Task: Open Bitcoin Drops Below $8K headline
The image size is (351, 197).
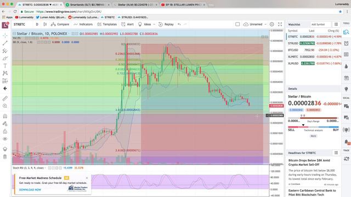Action: [309, 163]
